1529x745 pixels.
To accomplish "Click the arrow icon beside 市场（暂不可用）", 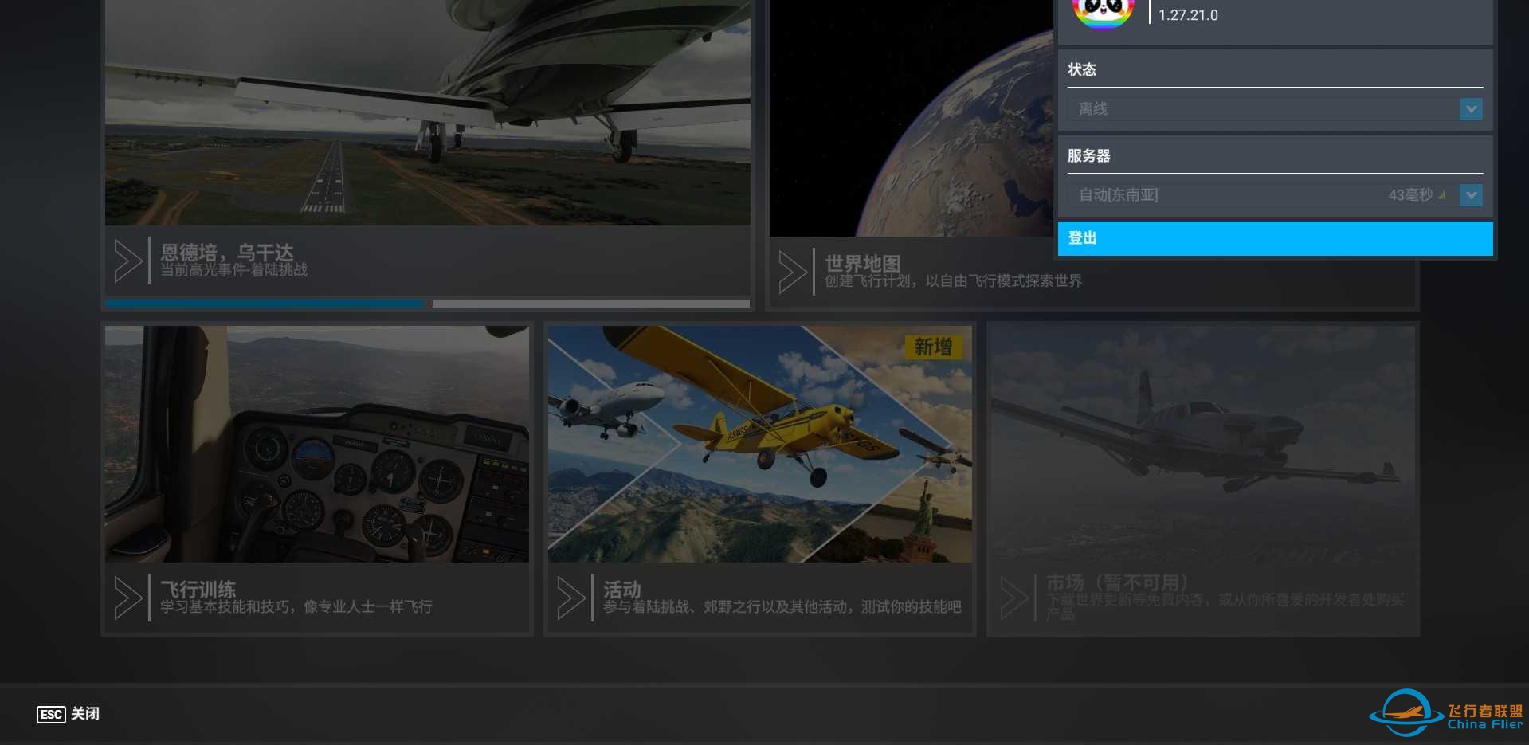I will pyautogui.click(x=1014, y=598).
